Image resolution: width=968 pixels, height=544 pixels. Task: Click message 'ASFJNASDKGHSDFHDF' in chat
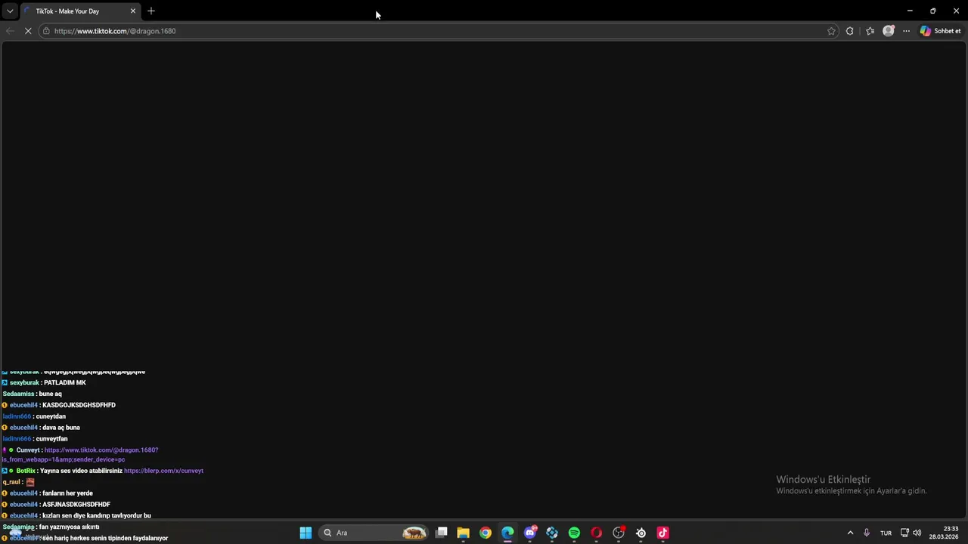[76, 505]
